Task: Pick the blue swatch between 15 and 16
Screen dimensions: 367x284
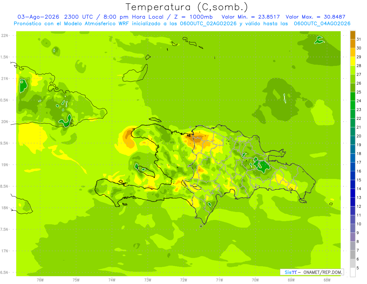Action: tap(353, 176)
